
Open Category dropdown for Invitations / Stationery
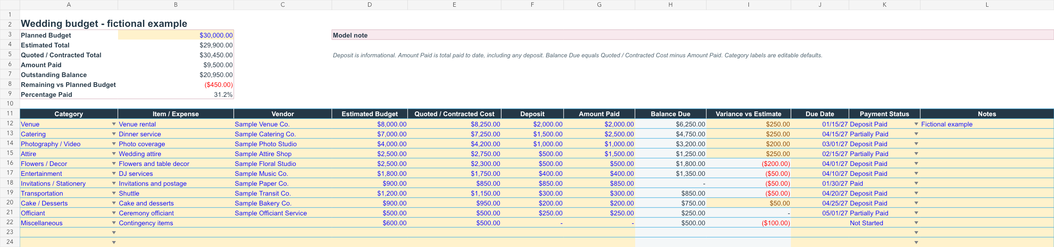click(x=114, y=183)
